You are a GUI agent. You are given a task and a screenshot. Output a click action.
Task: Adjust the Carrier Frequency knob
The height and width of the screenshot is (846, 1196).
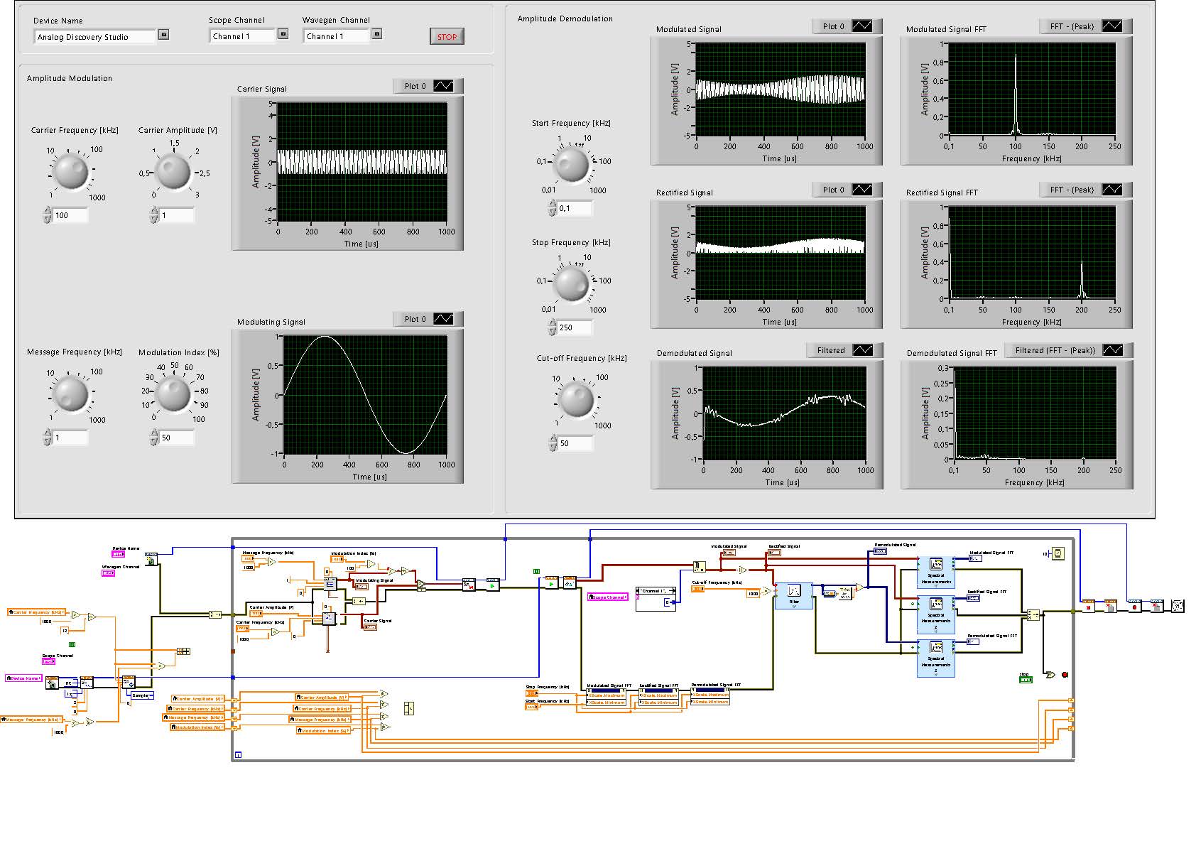pyautogui.click(x=71, y=173)
